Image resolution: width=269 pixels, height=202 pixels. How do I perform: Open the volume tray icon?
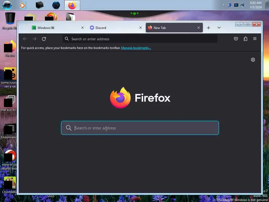click(x=242, y=5)
